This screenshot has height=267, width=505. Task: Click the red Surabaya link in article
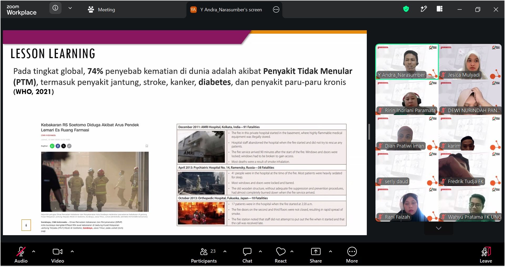[x=87, y=228]
